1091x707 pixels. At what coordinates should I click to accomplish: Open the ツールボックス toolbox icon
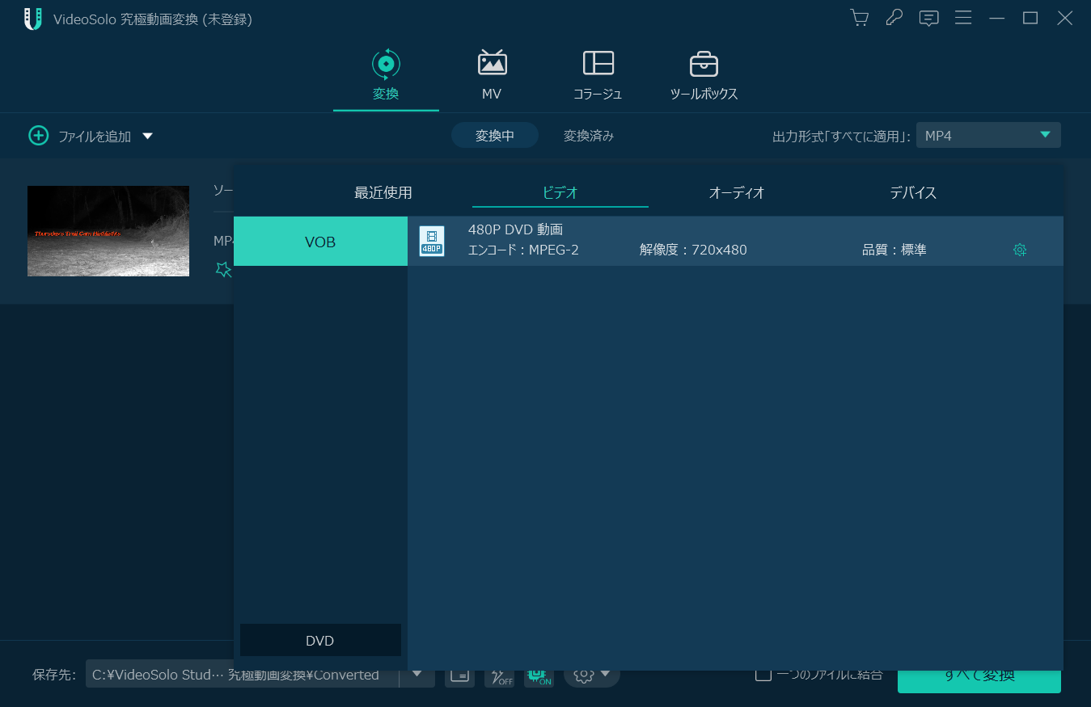coord(704,74)
